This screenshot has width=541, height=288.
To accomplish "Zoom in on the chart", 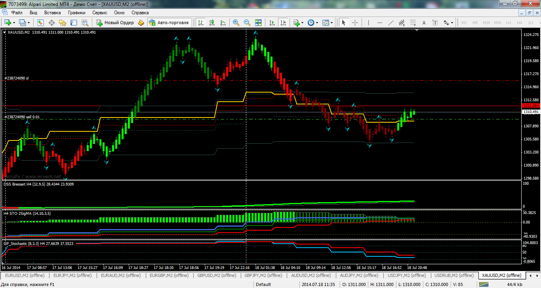I will pos(236,23).
